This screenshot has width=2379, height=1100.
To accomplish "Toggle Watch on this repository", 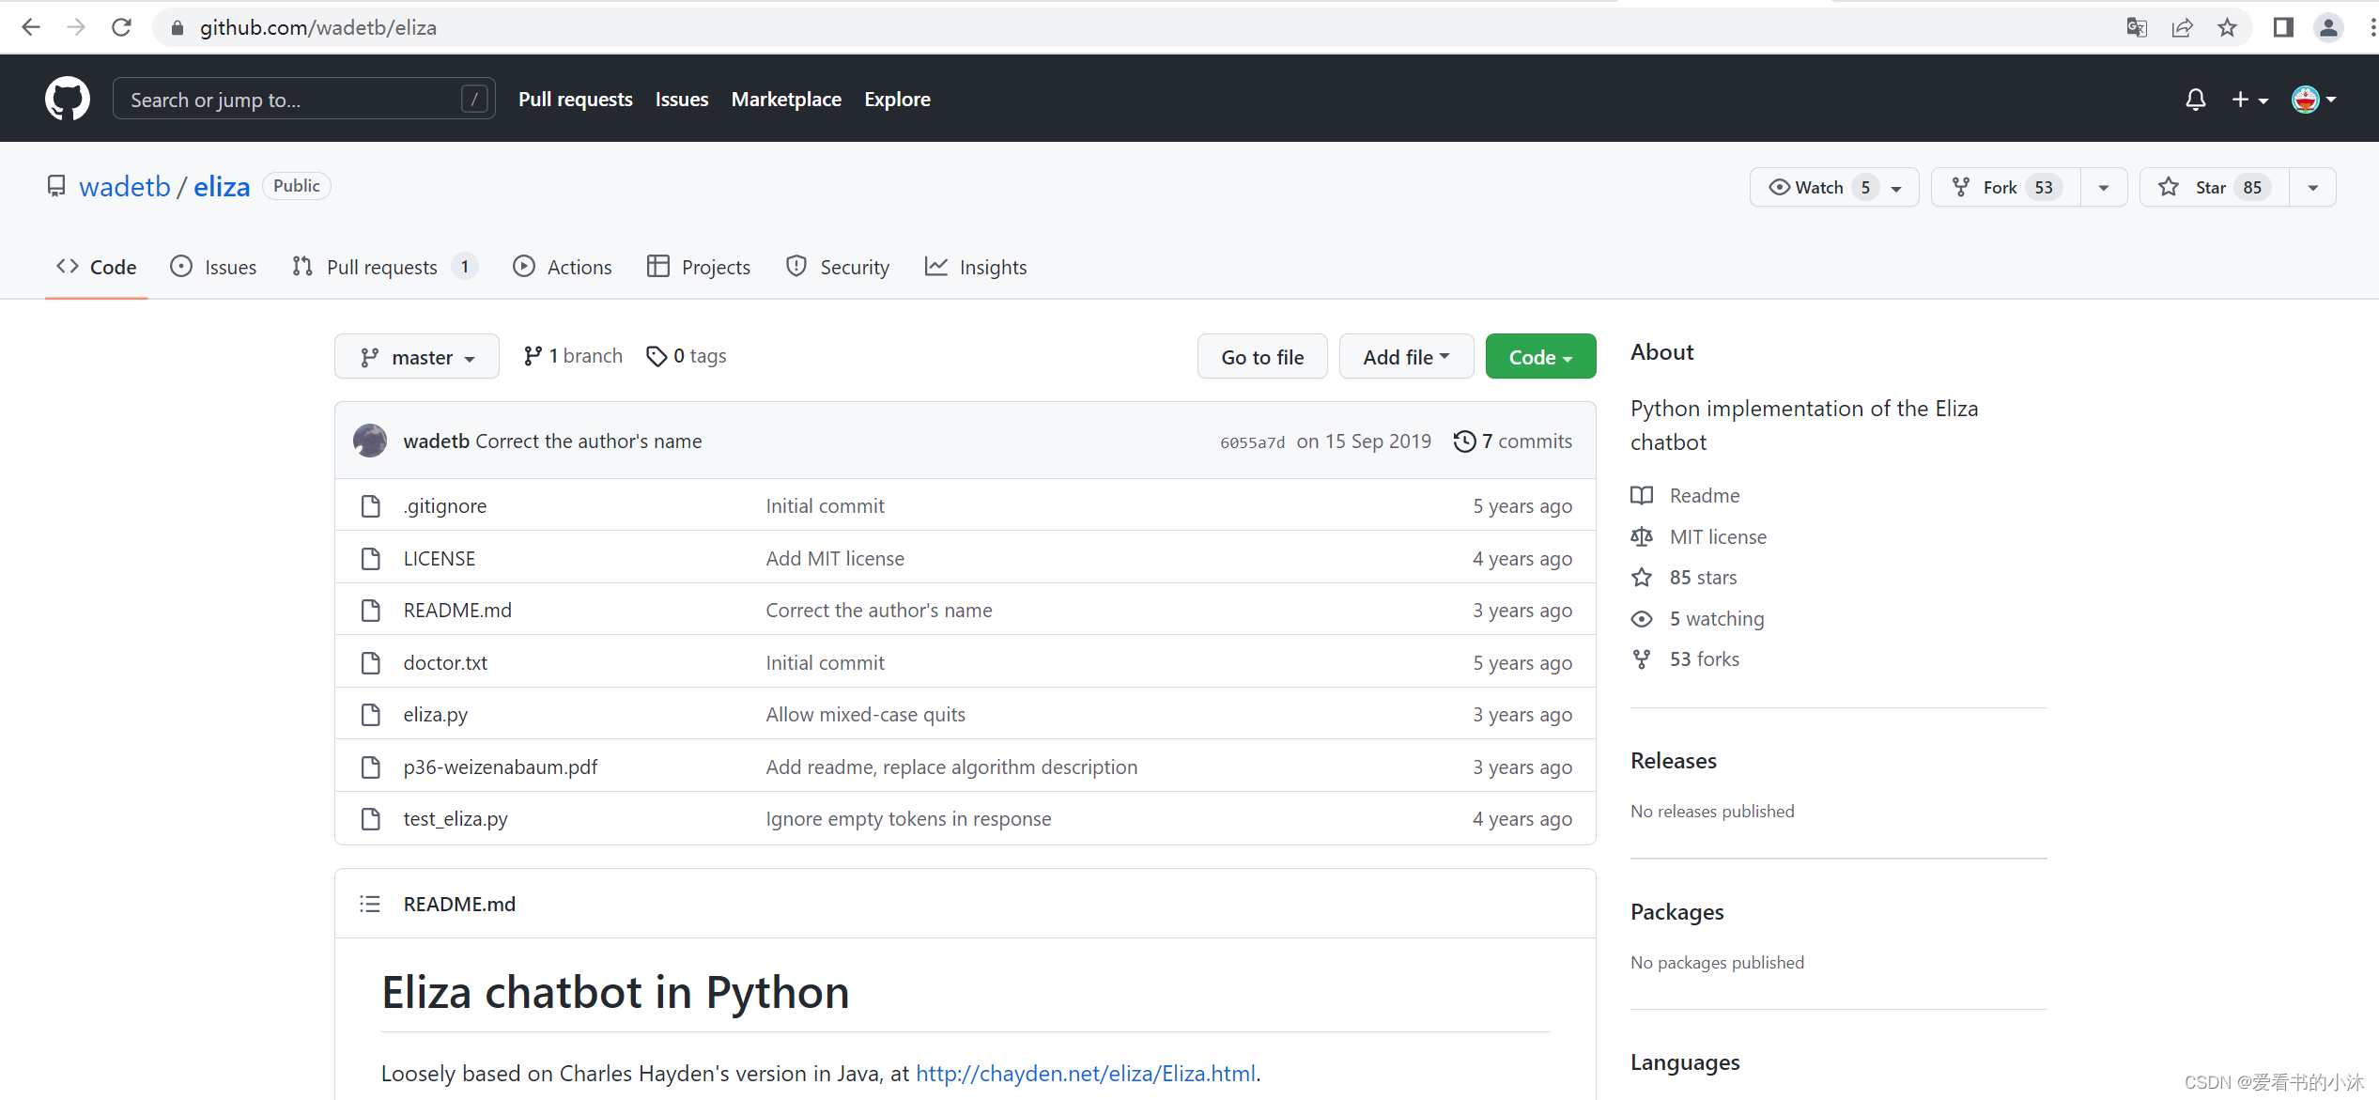I will (1818, 187).
